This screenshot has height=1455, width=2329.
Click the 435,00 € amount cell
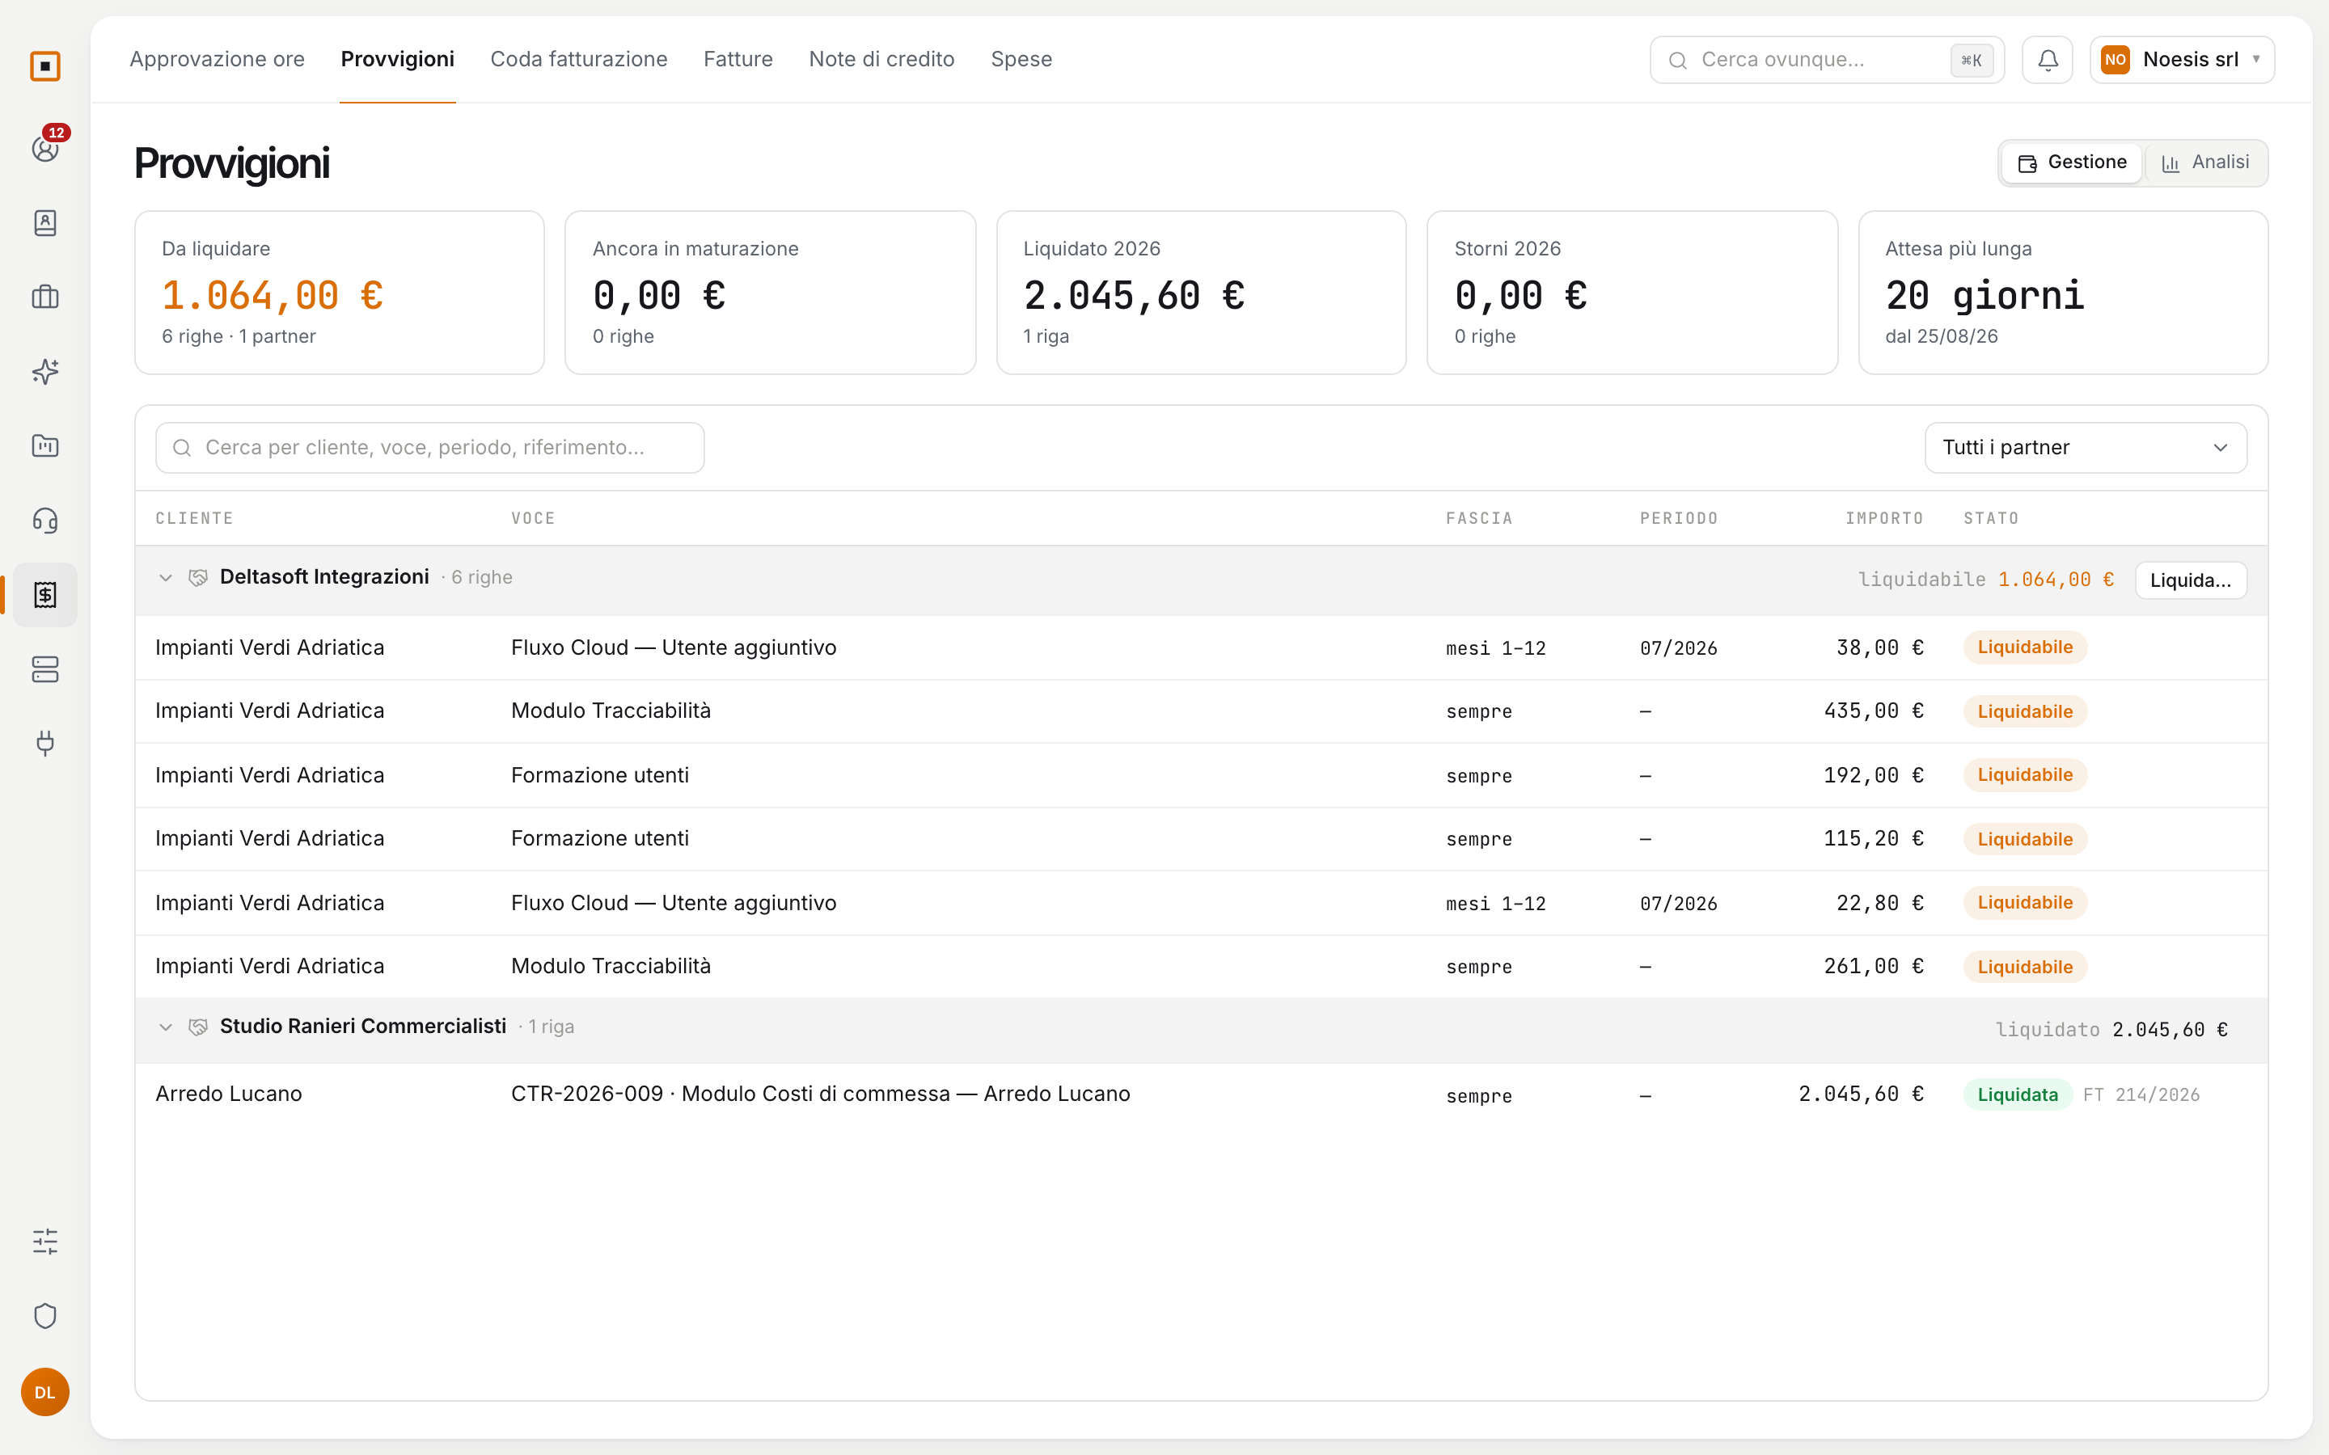coord(1874,711)
